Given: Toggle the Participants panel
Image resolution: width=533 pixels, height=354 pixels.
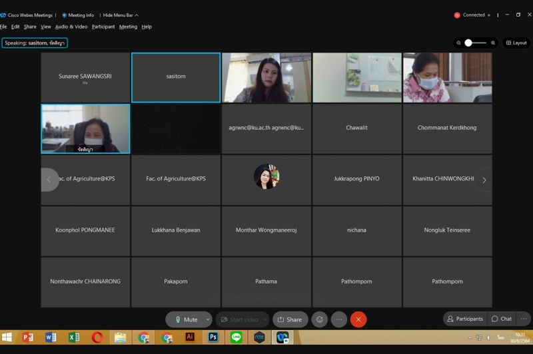Looking at the screenshot, I should pos(465,319).
